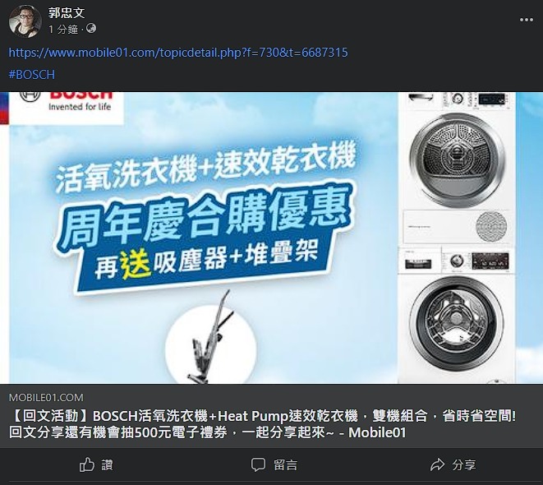Click the Bosch logo in the preview image

(67, 102)
